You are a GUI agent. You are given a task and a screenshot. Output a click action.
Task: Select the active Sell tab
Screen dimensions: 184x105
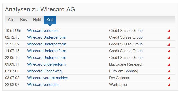coord(50,20)
